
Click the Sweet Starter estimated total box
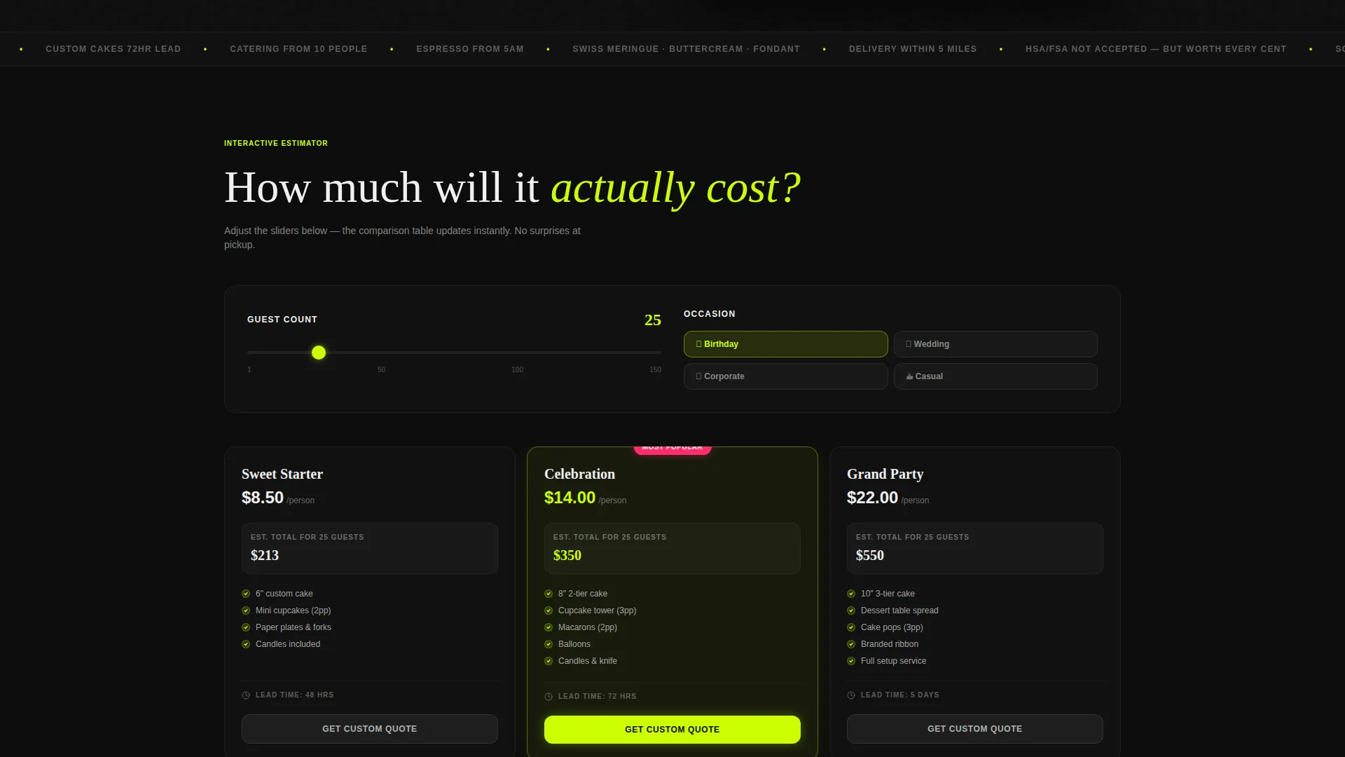(x=370, y=548)
